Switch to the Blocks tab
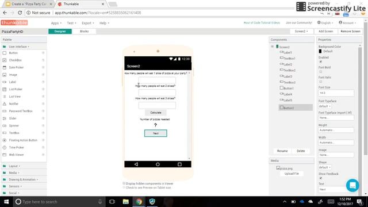368x207 pixels. click(85, 31)
